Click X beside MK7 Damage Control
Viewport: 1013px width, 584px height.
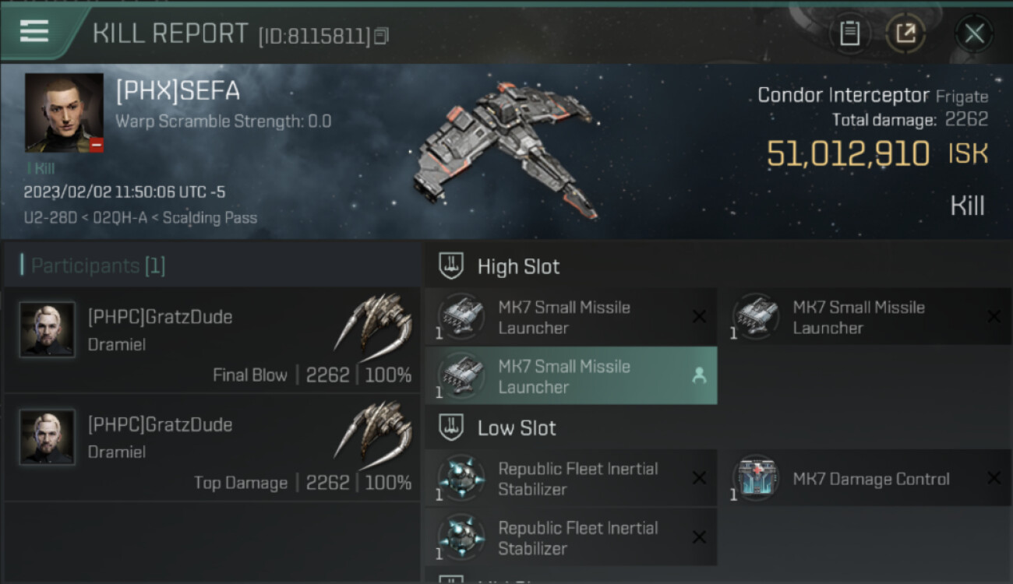point(994,479)
